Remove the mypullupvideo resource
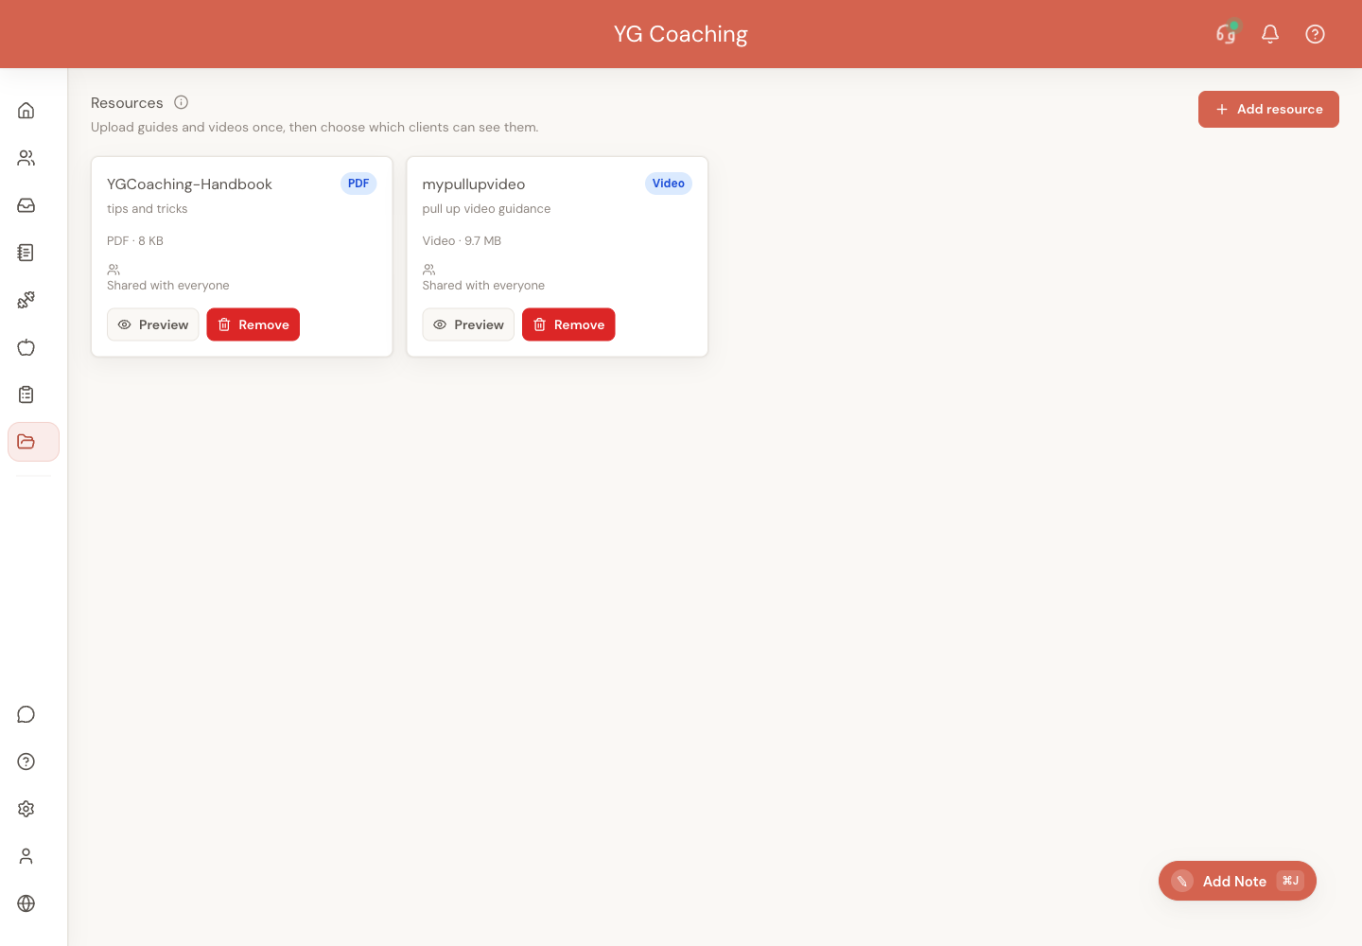The width and height of the screenshot is (1362, 946). click(568, 324)
